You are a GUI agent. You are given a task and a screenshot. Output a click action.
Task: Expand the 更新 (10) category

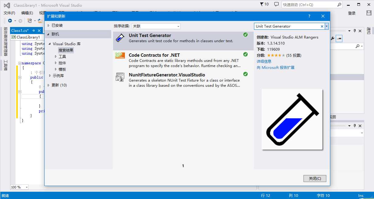48,85
